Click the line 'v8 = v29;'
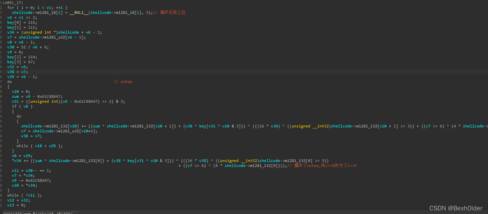Screen dimensions: 488x214 [22, 156]
